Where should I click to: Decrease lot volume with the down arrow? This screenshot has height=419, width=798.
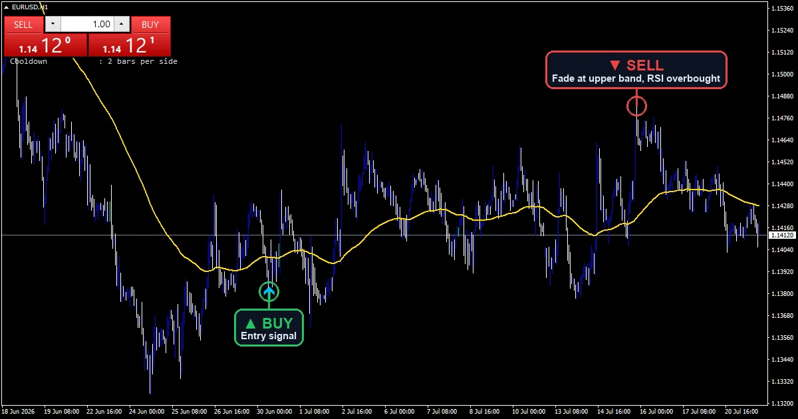(x=53, y=25)
